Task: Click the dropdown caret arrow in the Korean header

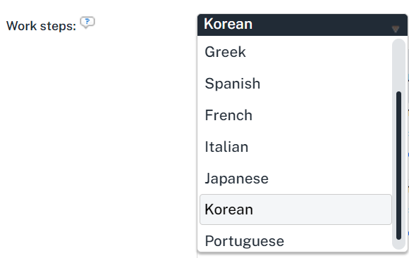Action: (396, 29)
